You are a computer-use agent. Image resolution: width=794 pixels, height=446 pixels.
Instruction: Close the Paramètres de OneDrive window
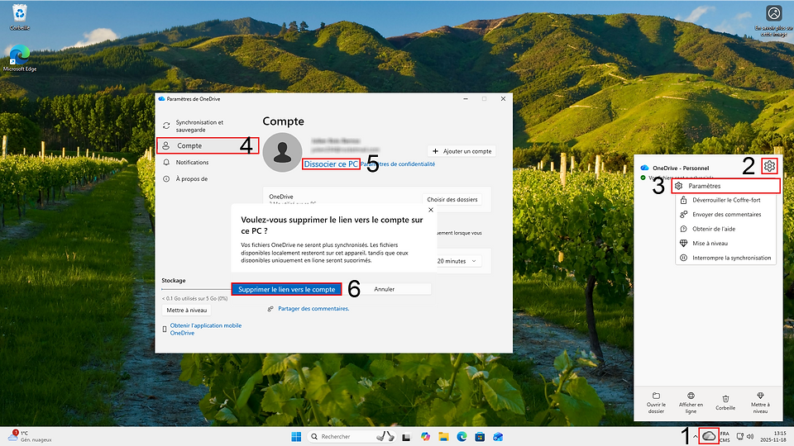pos(503,99)
